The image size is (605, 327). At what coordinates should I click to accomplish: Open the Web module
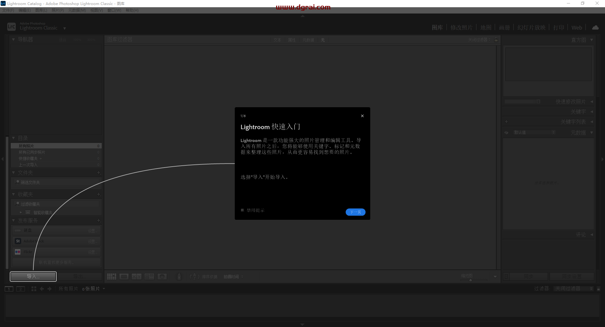click(x=577, y=28)
